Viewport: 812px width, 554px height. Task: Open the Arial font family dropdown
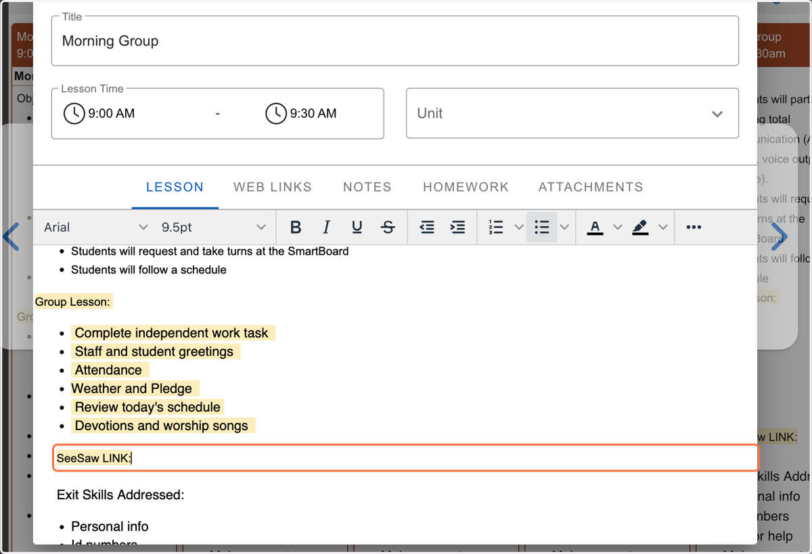click(x=95, y=227)
